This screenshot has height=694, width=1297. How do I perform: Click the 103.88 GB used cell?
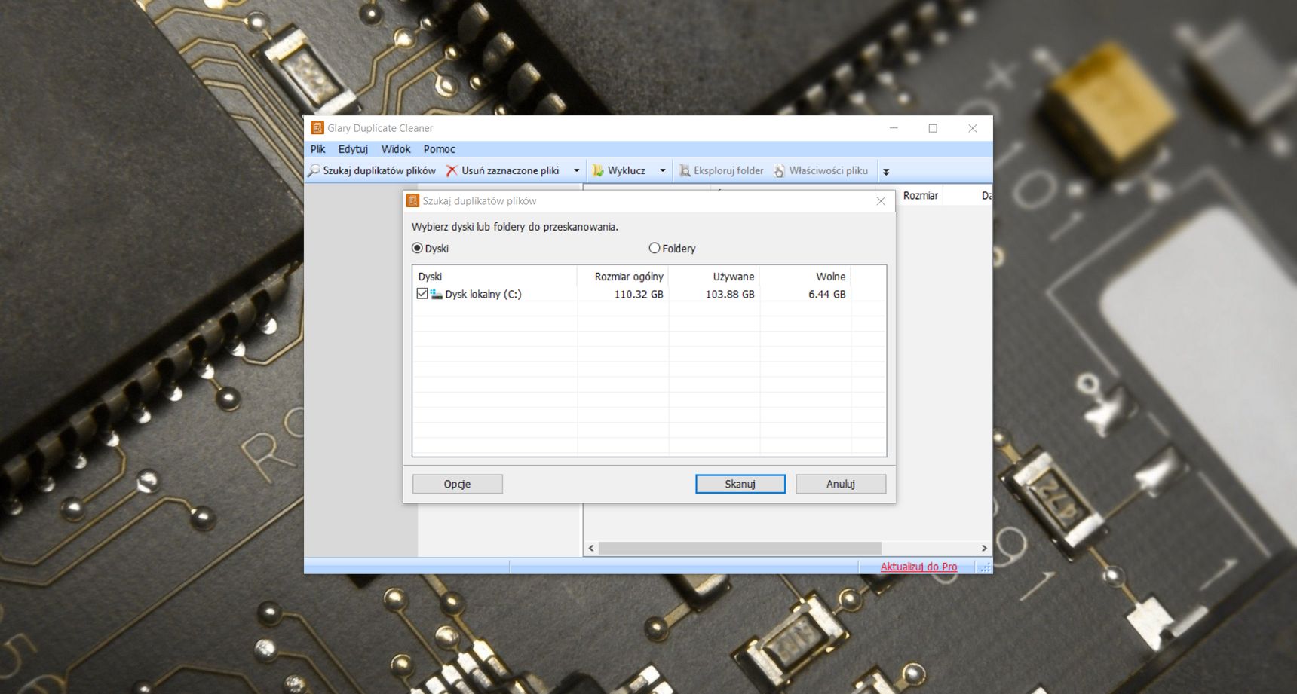coord(730,295)
